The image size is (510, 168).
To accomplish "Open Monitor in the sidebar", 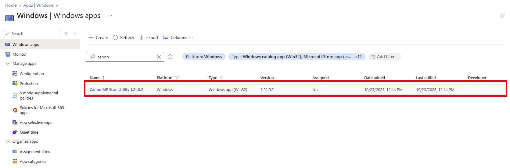I will click(20, 54).
